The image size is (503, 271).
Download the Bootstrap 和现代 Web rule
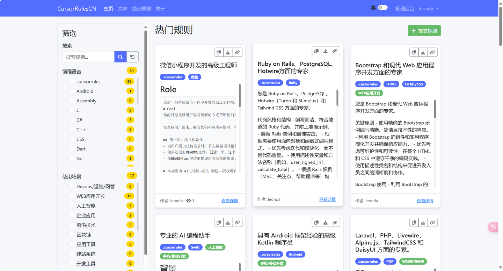click(423, 52)
